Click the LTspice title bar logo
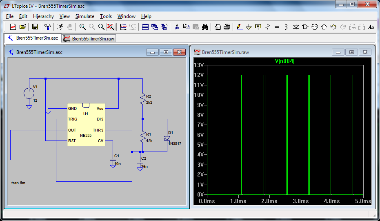The height and width of the screenshot is (221, 380). [6, 6]
